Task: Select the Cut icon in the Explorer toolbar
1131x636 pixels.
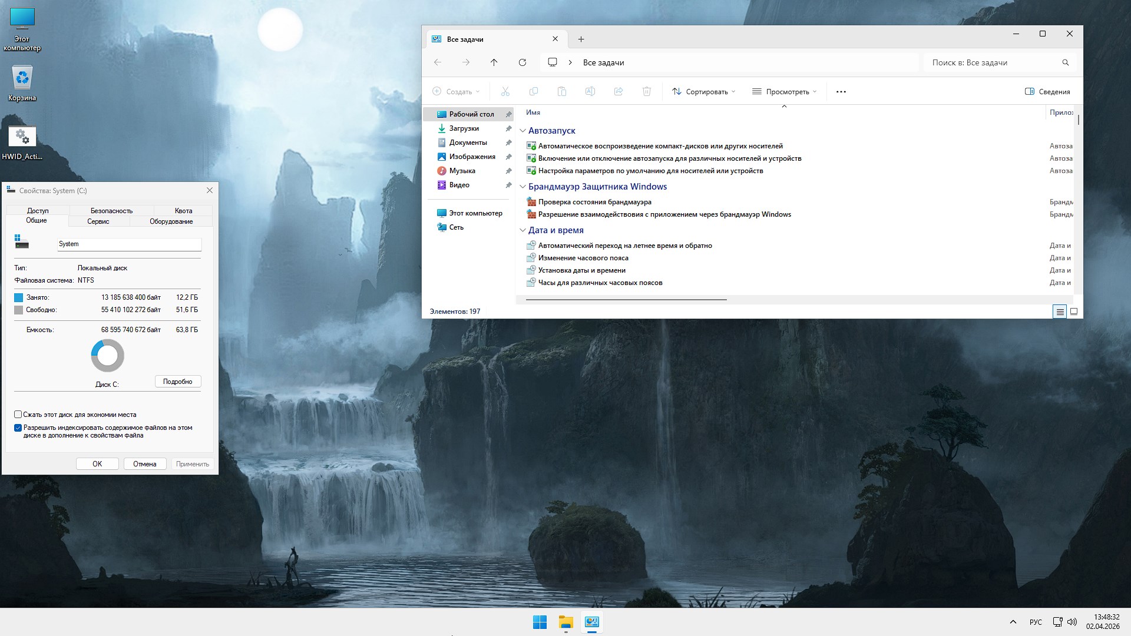Action: coord(505,91)
